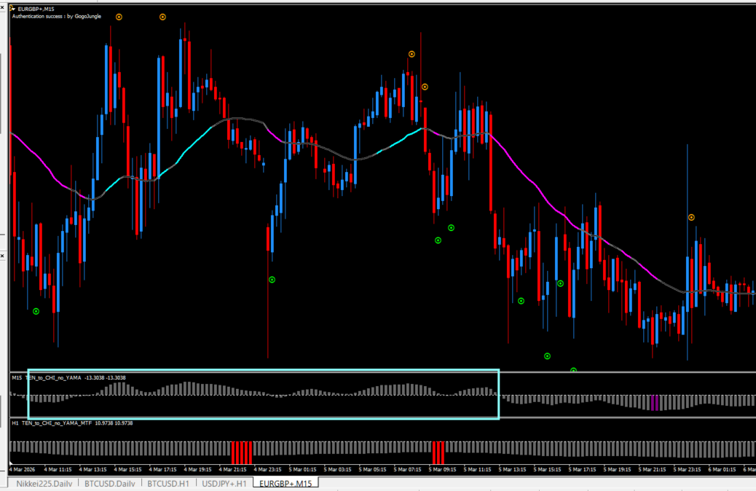This screenshot has width=756, height=491.
Task: Click the leftmost orange signal marker at chart top
Action: click(119, 16)
